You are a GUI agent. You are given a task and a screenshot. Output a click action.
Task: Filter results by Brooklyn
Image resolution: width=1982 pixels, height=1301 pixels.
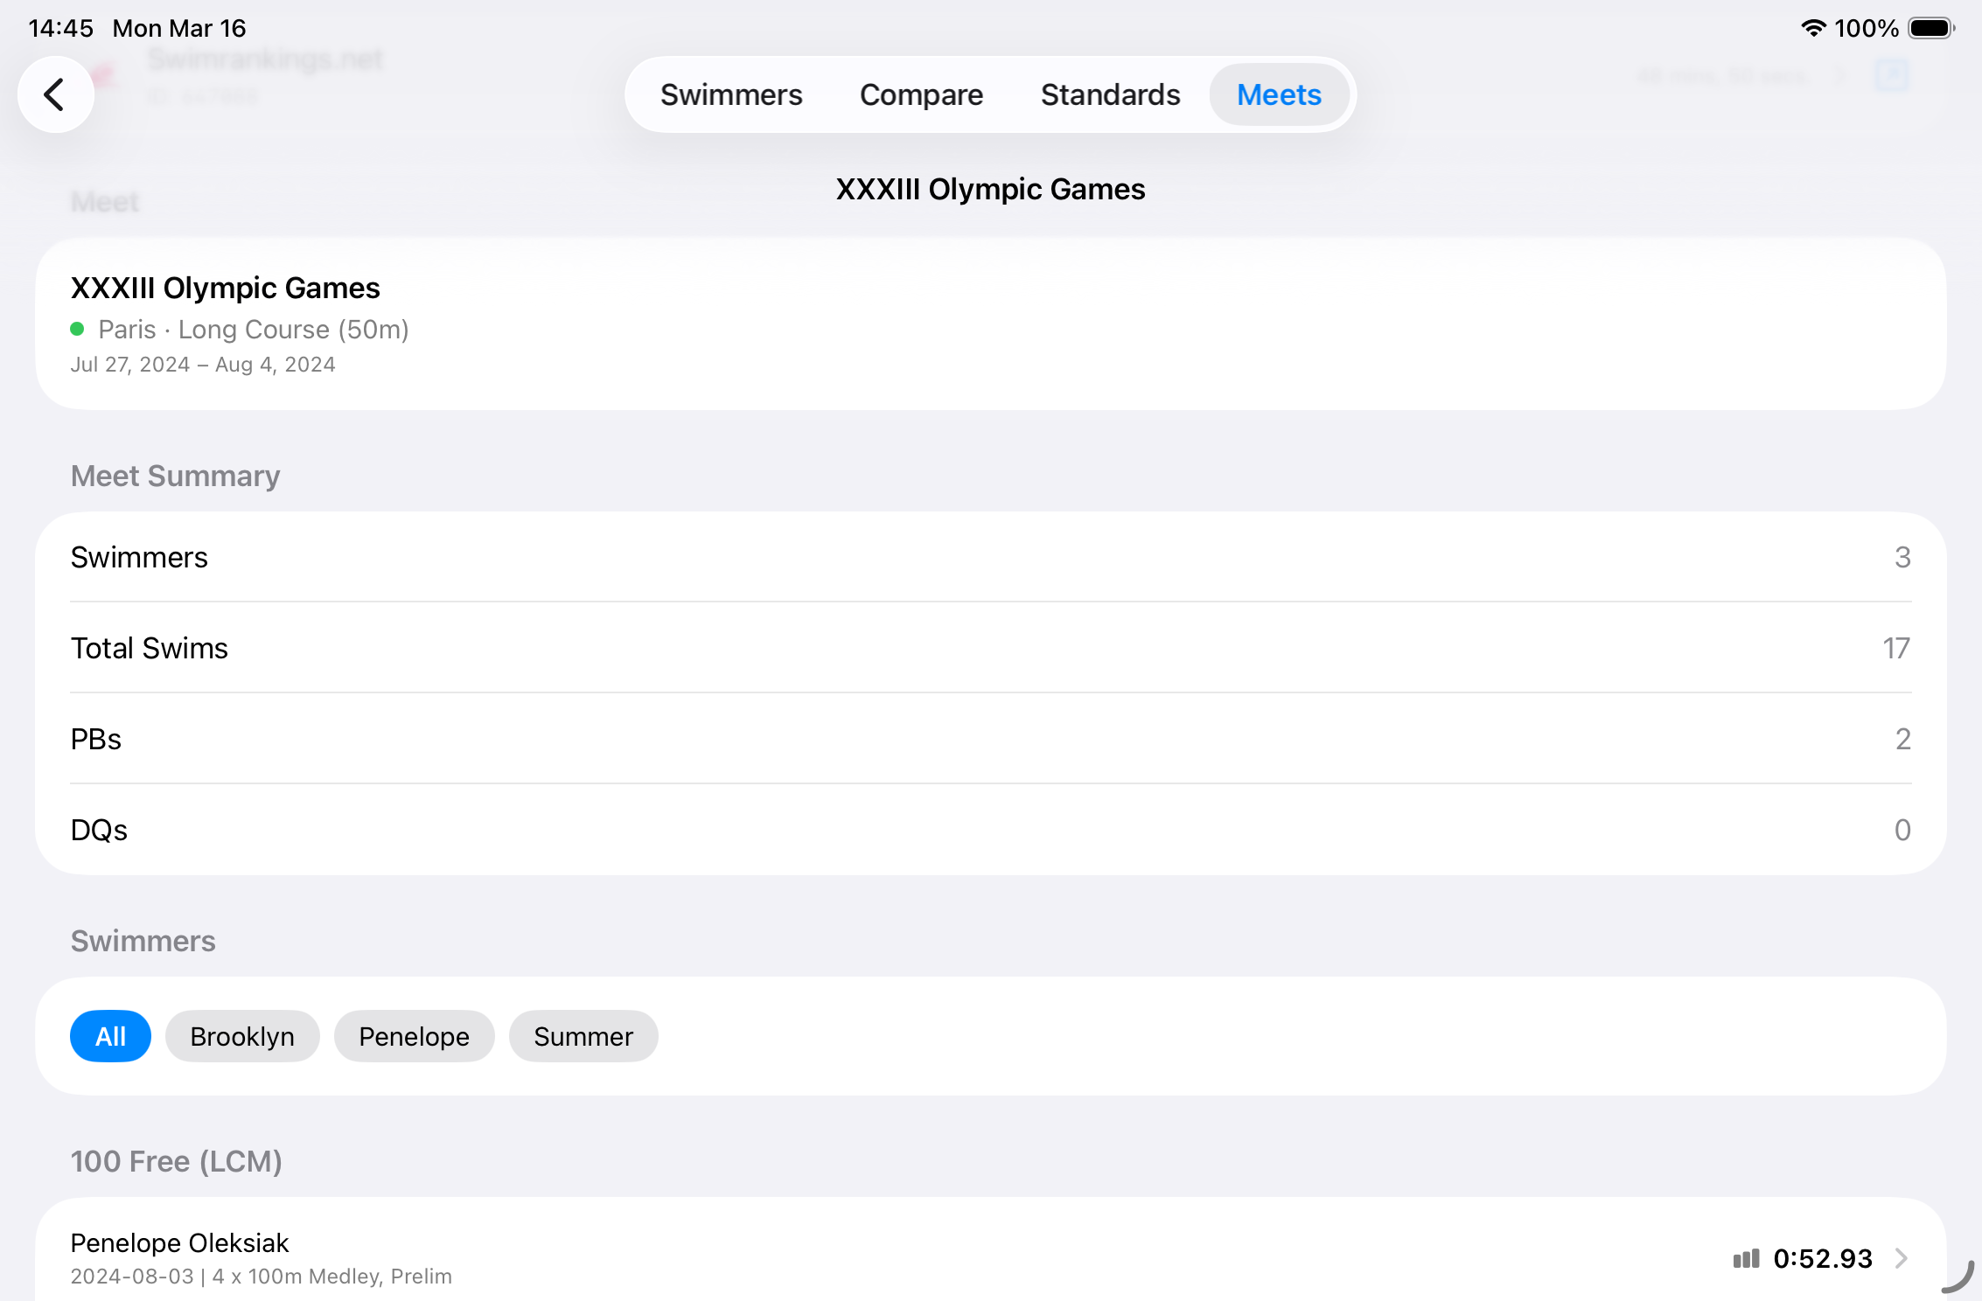(x=242, y=1036)
